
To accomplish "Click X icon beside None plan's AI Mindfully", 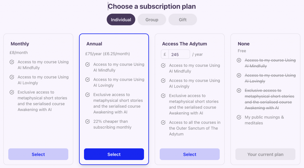I will coord(239,60).
